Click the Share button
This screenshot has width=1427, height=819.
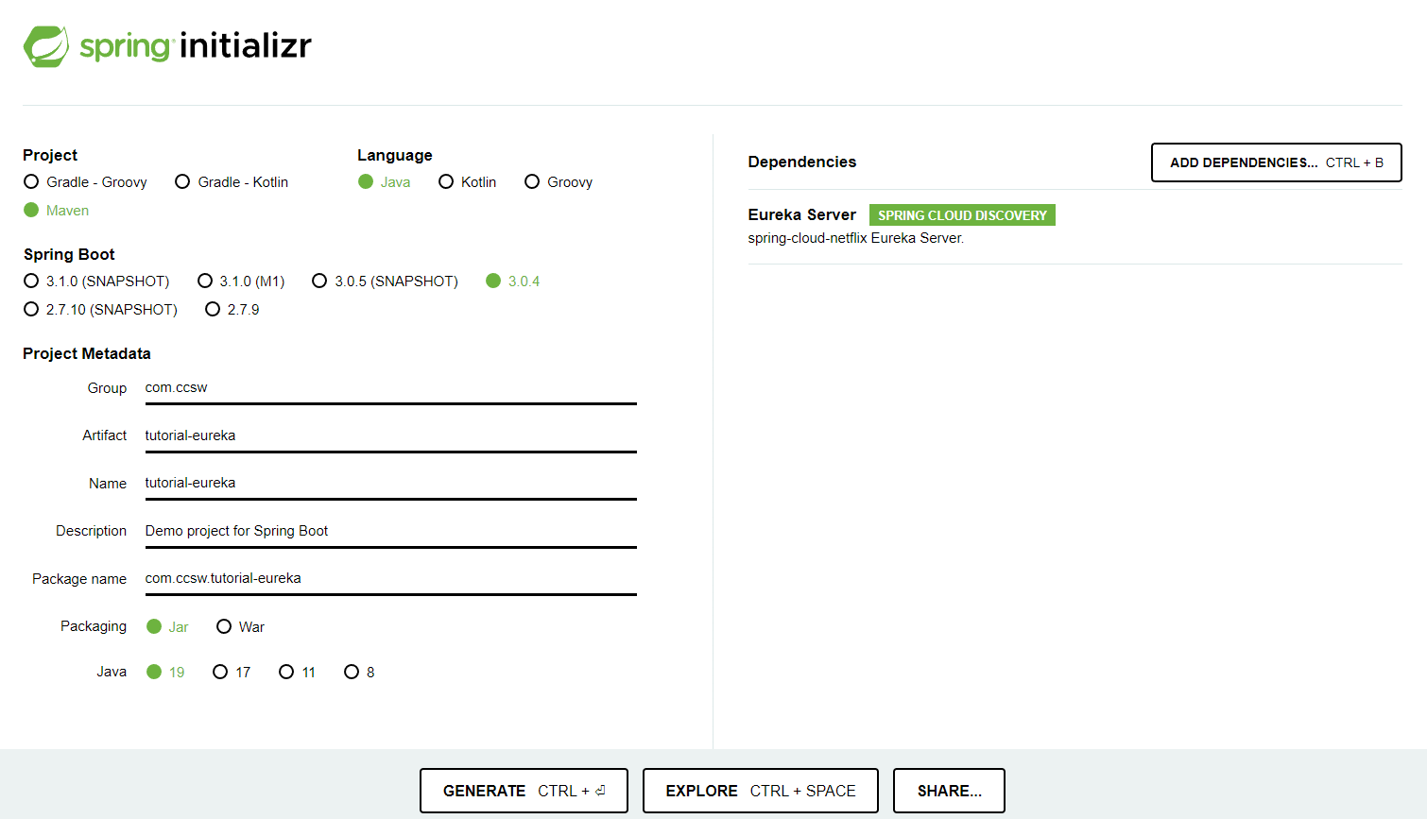pyautogui.click(x=949, y=791)
